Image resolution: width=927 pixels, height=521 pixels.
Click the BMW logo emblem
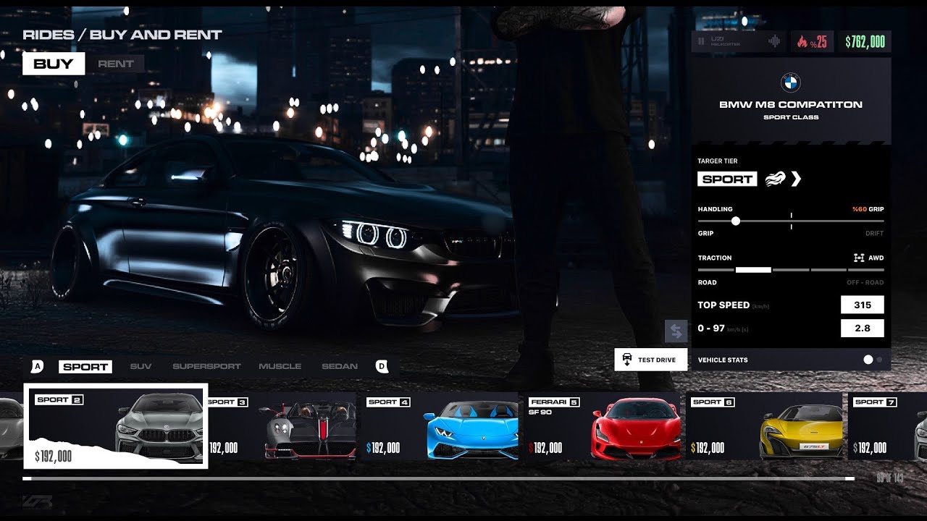tap(791, 82)
